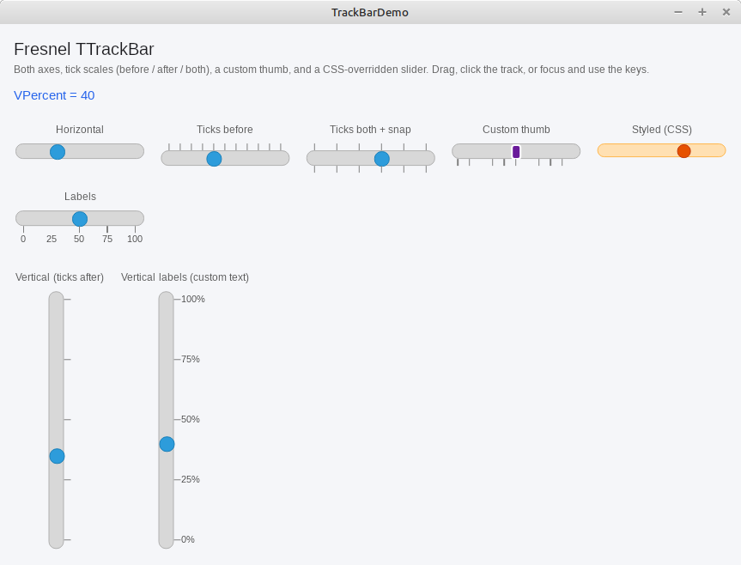Click the Vertical labels slider blue thumb

(x=167, y=444)
